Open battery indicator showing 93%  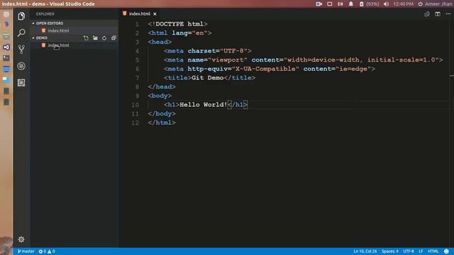pos(369,4)
